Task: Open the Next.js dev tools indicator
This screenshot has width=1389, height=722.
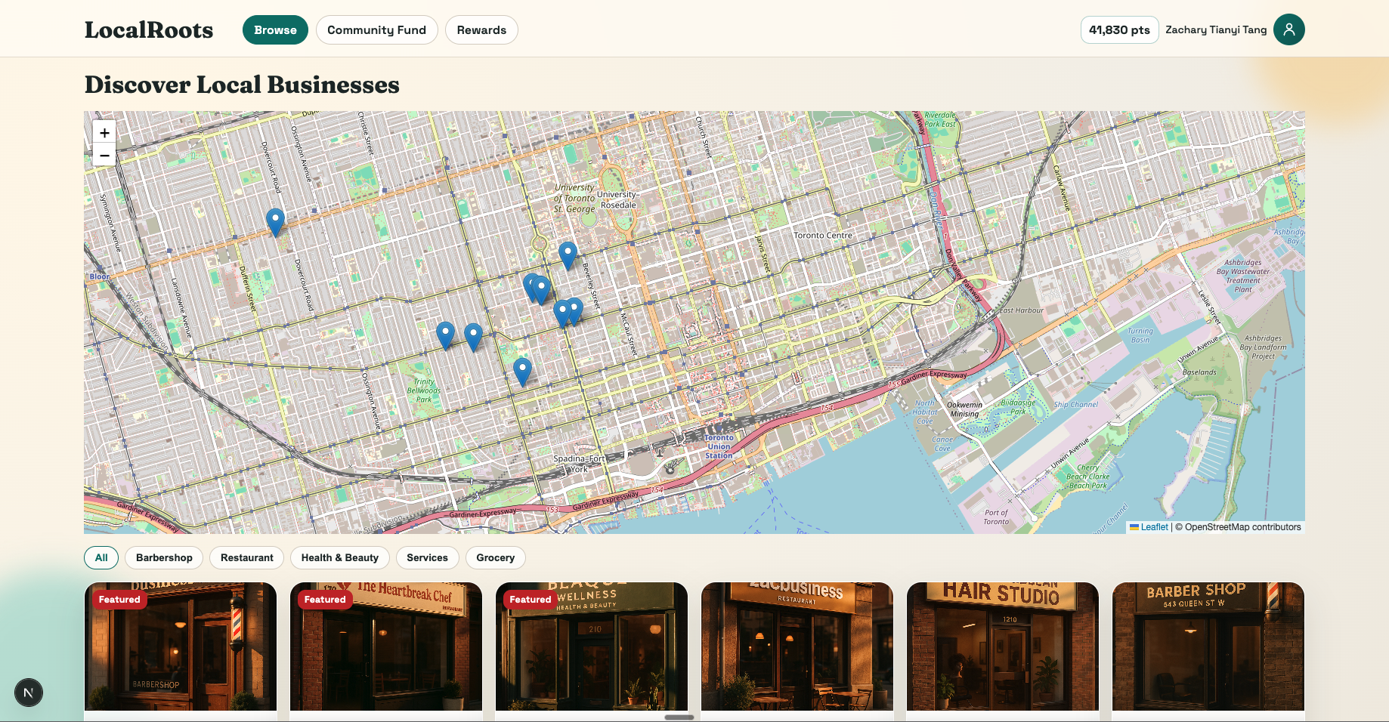Action: 29,693
